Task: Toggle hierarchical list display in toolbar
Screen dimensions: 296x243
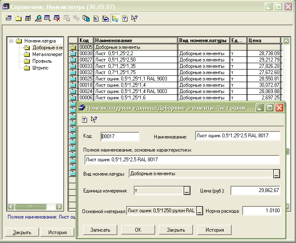Action: point(115,18)
